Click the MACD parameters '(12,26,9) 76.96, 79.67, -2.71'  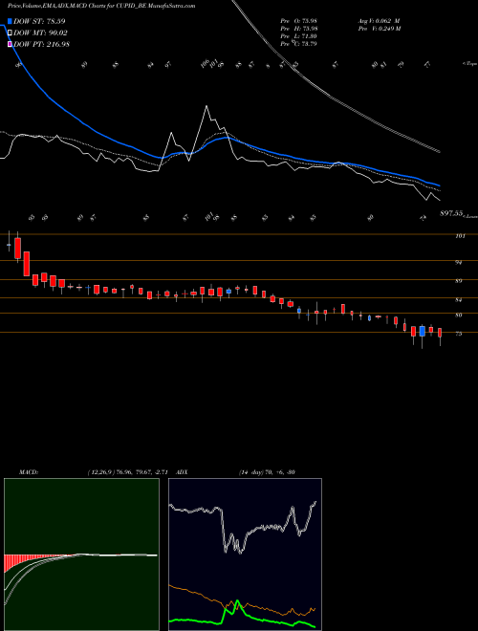point(130,472)
